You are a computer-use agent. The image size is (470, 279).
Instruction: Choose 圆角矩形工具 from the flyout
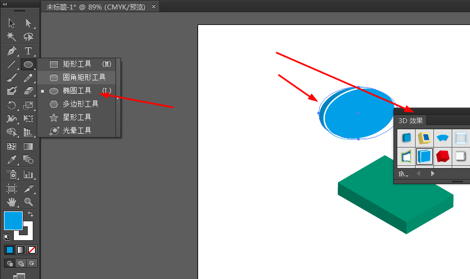[77, 78]
